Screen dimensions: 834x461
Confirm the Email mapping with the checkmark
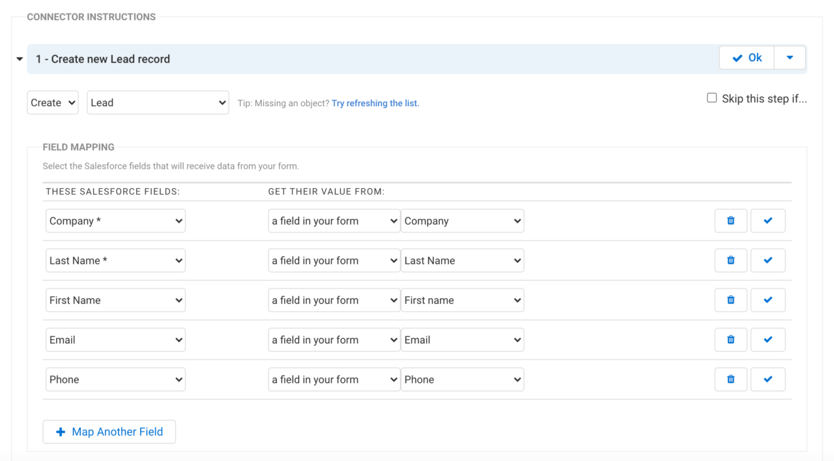coord(768,339)
